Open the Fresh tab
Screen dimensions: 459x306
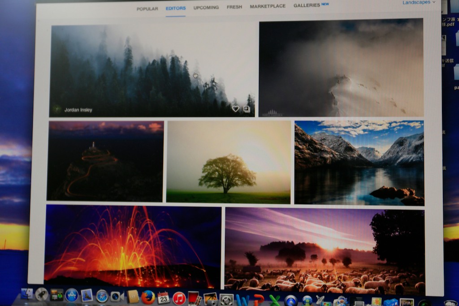[234, 7]
